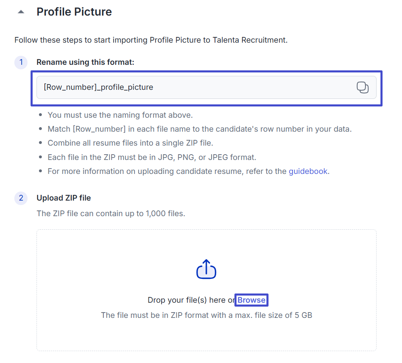Click the 'Match [Row_number]' instruction bullet
The height and width of the screenshot is (363, 402).
tap(199, 129)
